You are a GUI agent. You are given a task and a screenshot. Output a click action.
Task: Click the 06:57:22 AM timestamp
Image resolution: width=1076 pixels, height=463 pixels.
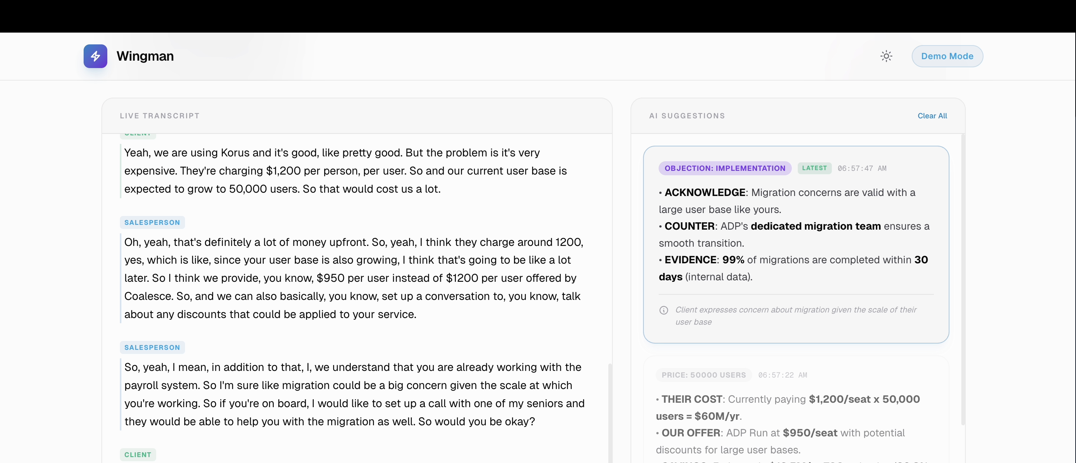click(x=782, y=375)
